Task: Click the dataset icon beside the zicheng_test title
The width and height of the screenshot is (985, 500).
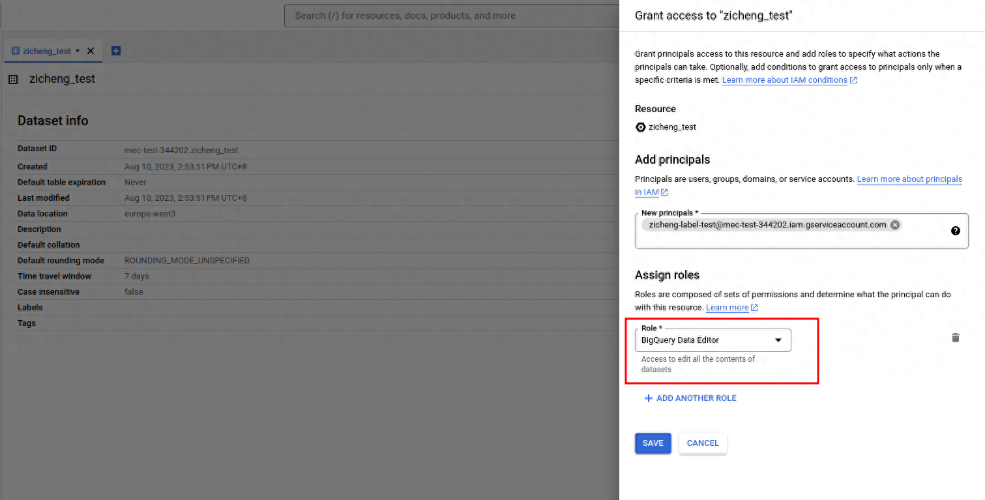Action: pos(12,80)
